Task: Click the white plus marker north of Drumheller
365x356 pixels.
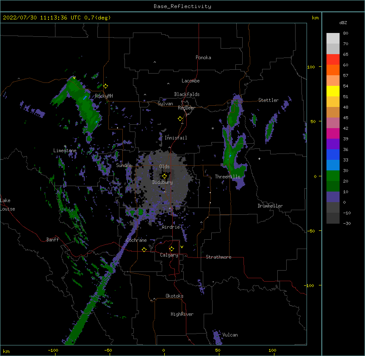Action: pyautogui.click(x=259, y=159)
